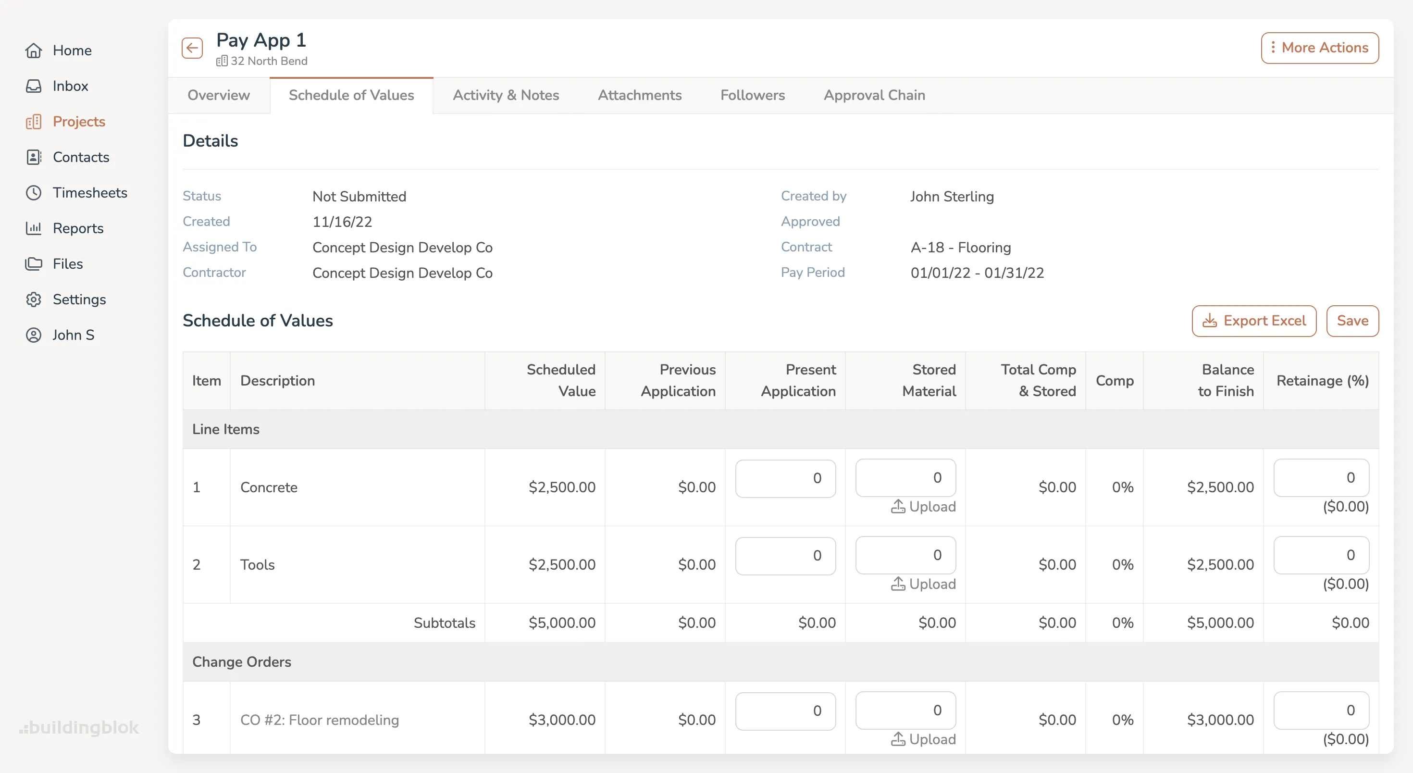Export the schedule to Excel

click(x=1254, y=320)
